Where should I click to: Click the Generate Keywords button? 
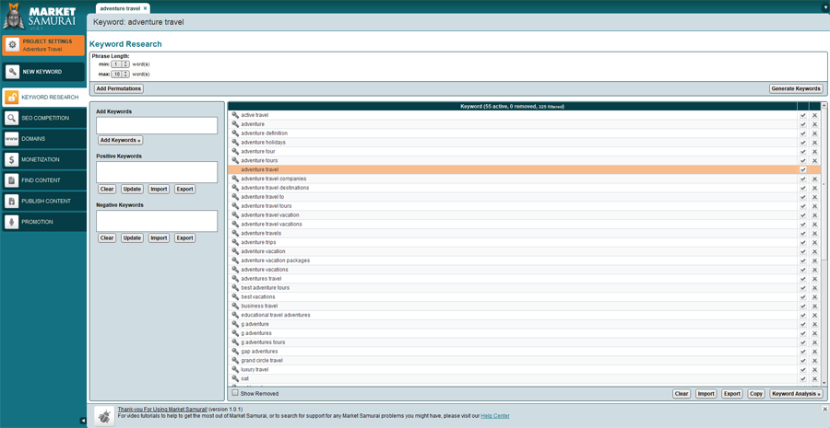point(796,88)
